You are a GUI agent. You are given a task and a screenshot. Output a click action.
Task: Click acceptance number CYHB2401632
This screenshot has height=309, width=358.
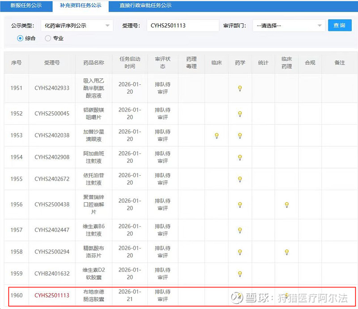[52, 274]
